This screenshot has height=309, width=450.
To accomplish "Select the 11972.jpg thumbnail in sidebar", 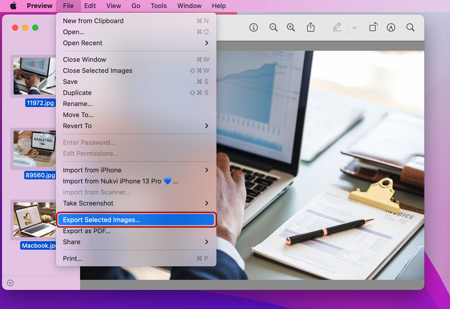I will [x=34, y=76].
